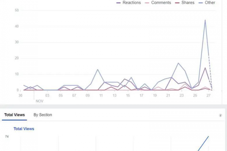Click the Other legend color marker
This screenshot has width=227, height=151.
pos(201,3)
